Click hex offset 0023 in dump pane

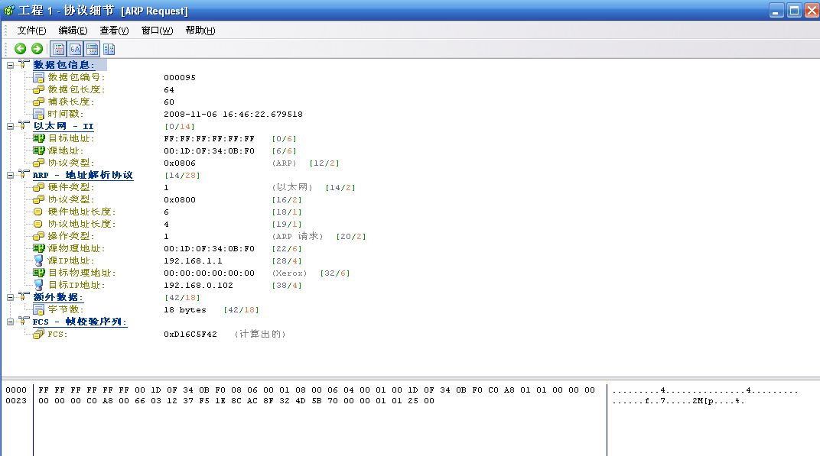tap(16, 401)
